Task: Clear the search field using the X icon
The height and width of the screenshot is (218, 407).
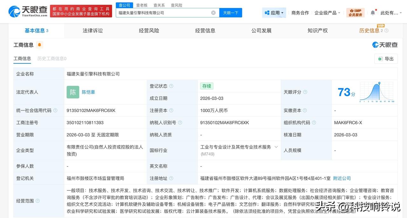Action: pos(213,13)
